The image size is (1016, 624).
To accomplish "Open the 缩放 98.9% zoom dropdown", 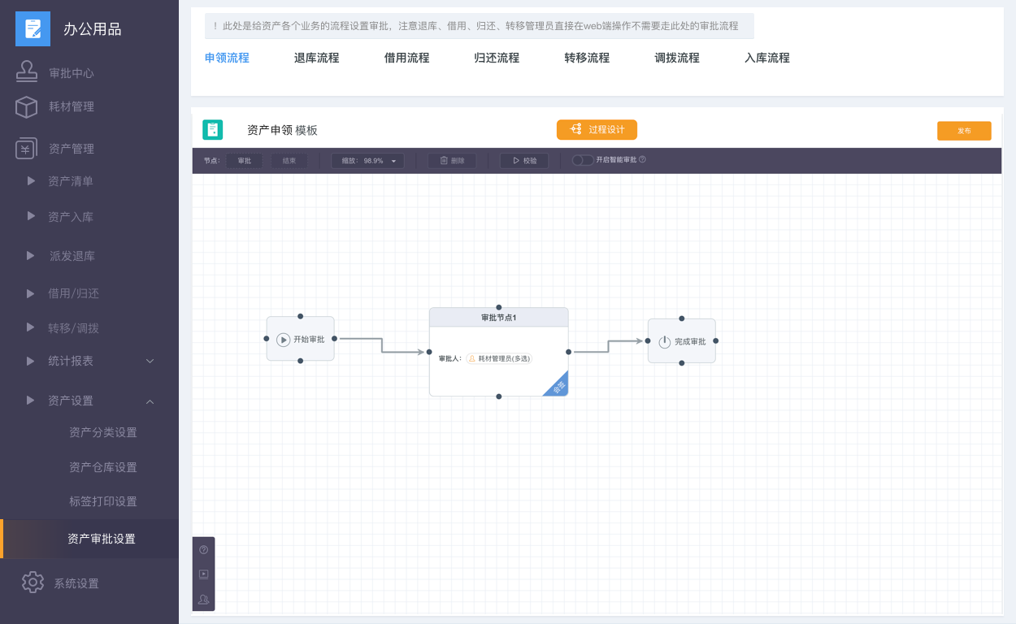I will point(367,161).
